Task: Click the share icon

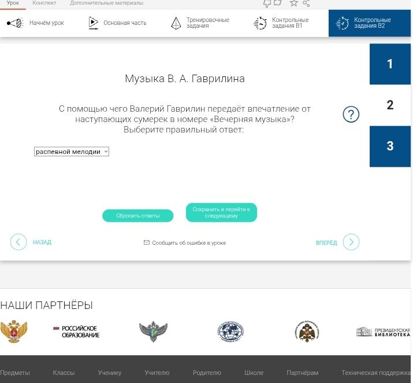Action: point(306,3)
